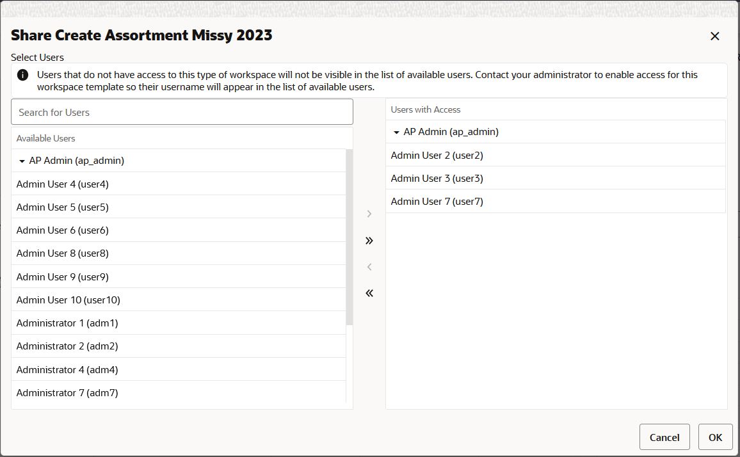Select Admin User 3 under Users with Access
This screenshot has height=457, width=740.
[x=437, y=178]
